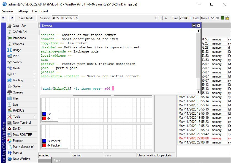Maximize the Terminal window

(194, 26)
